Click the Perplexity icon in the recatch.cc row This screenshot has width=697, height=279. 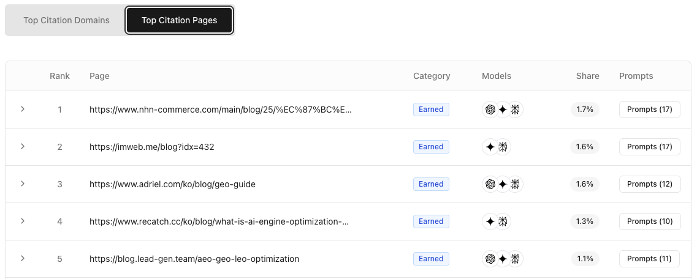(503, 221)
